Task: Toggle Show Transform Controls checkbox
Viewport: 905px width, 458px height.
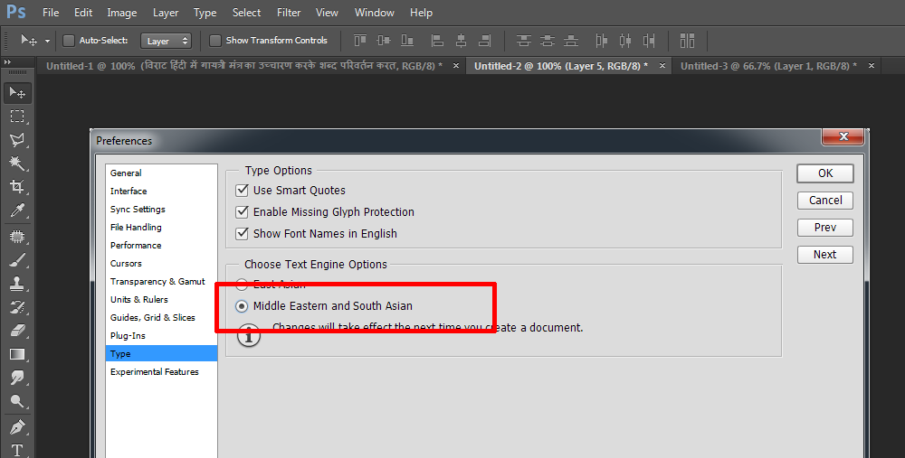Action: (215, 41)
